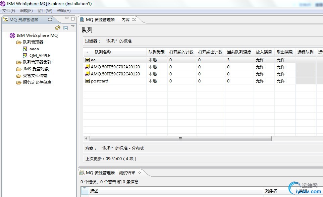Select queue AMQ.50FE59C702C40120
The width and height of the screenshot is (323, 197).
[x=115, y=74]
